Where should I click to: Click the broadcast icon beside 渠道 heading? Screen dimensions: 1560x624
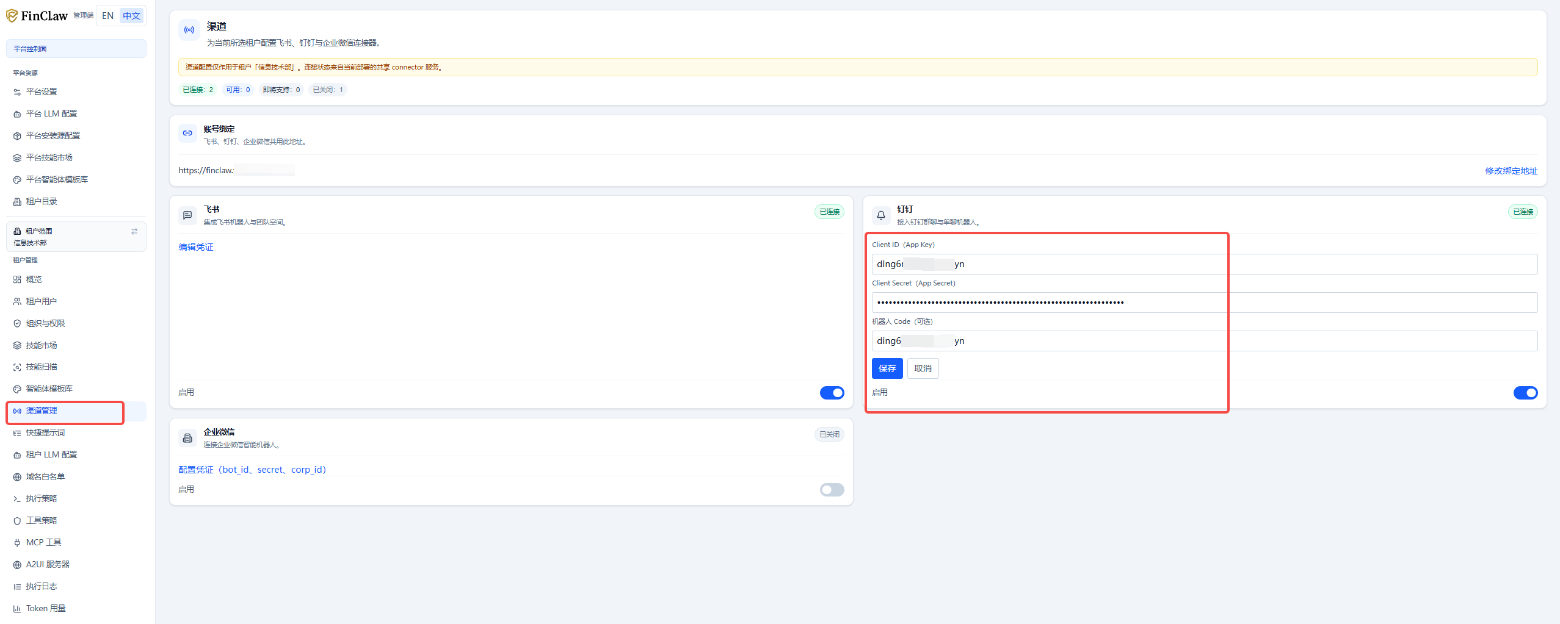pyautogui.click(x=189, y=30)
